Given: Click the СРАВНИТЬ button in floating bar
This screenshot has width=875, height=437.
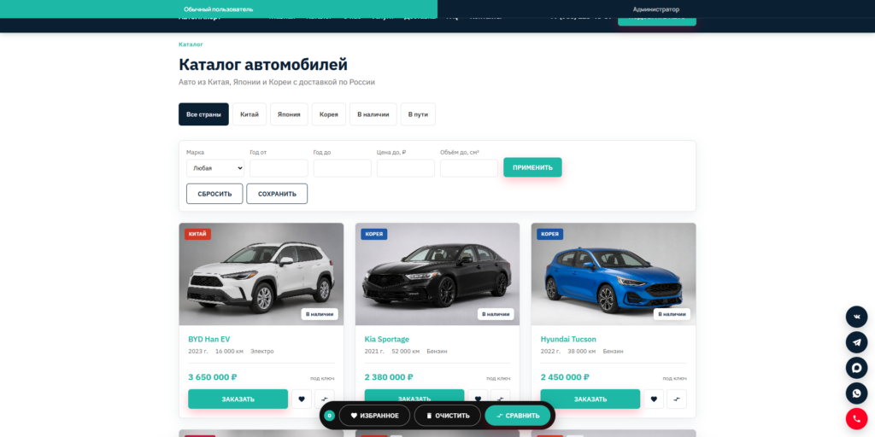Looking at the screenshot, I should tap(518, 416).
